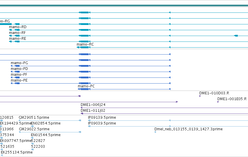
Task: Select the central exon block of mamo-PC
Action: click(85, 89)
